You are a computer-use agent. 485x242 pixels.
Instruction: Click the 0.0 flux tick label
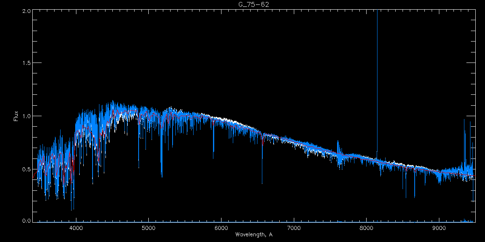coord(27,221)
